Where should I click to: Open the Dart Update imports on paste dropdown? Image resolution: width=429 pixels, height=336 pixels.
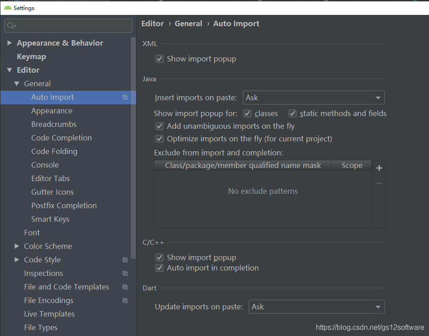[317, 307]
